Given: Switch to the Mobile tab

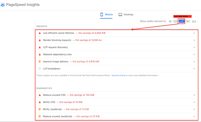Looking at the screenshot, I should [x=106, y=15].
